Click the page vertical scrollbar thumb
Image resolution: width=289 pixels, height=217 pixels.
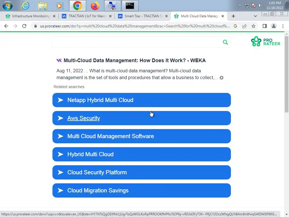click(286, 74)
